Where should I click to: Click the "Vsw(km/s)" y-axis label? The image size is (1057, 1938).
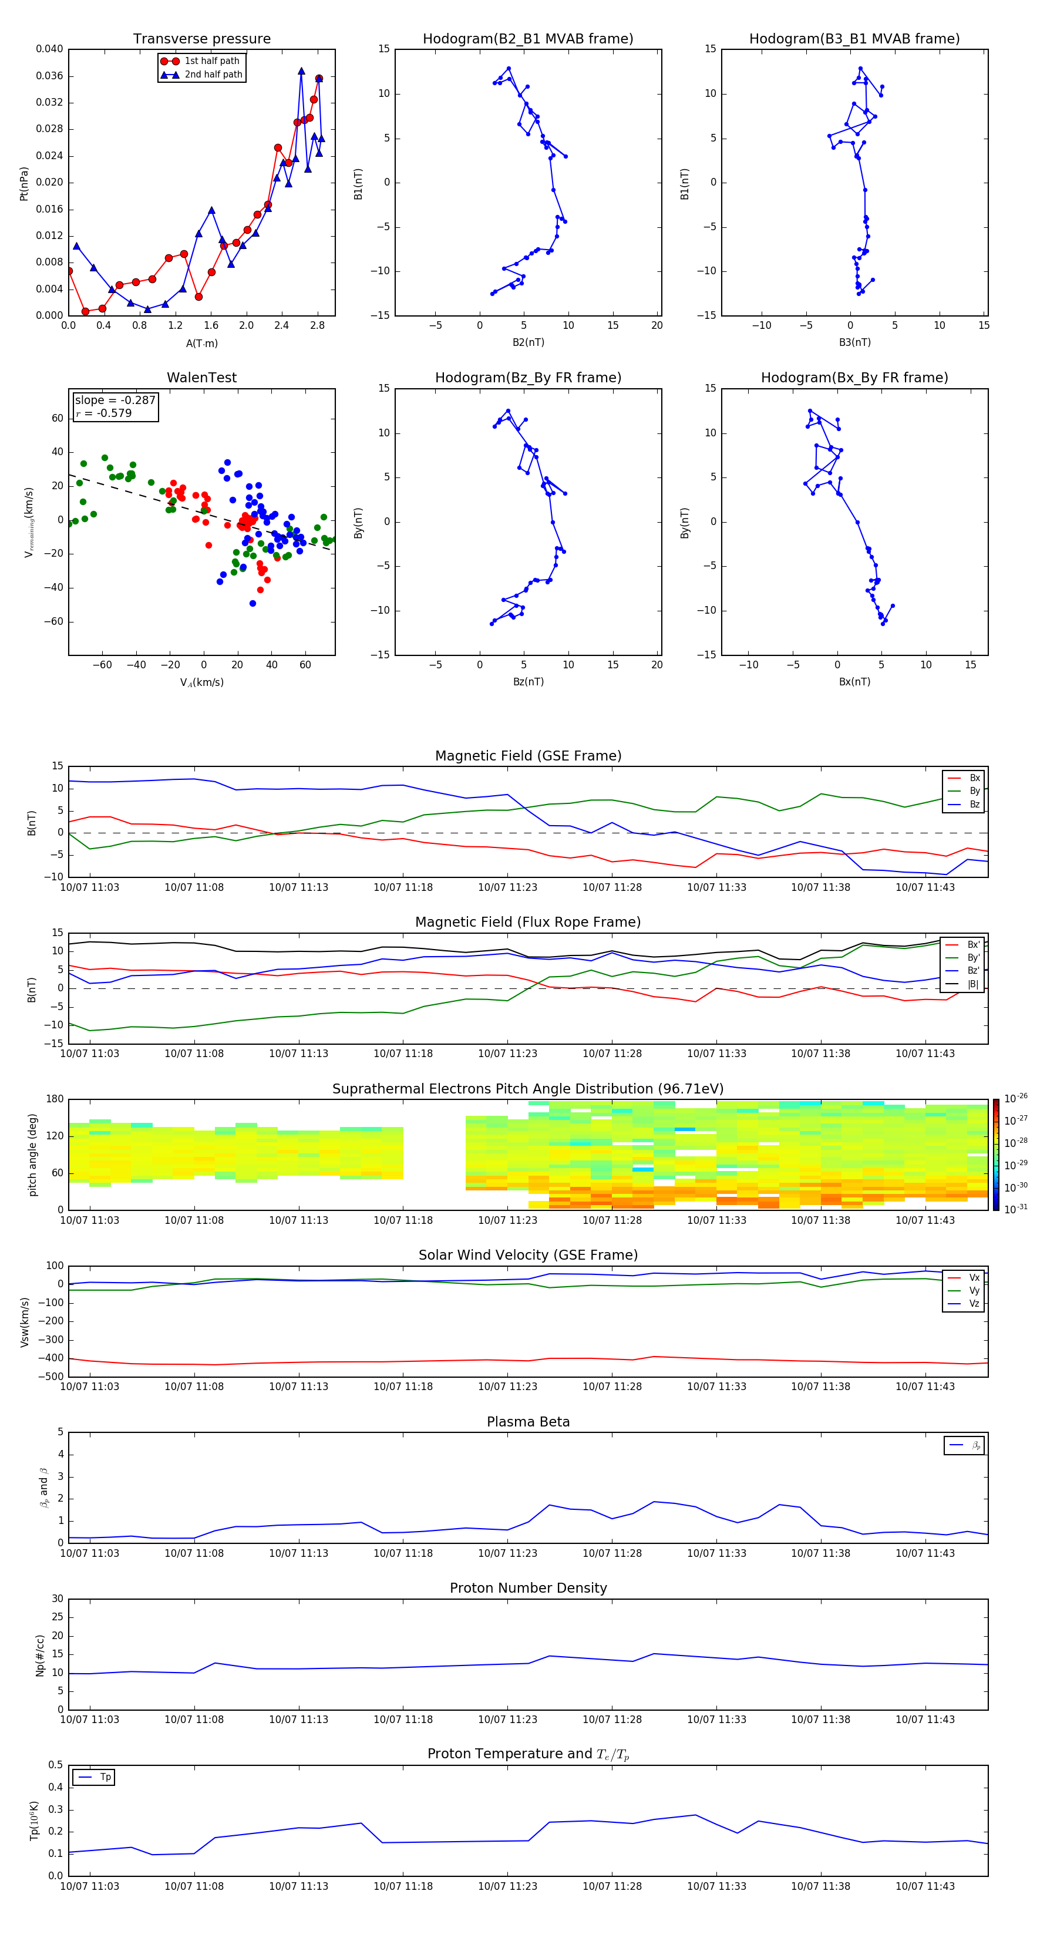25,1322
